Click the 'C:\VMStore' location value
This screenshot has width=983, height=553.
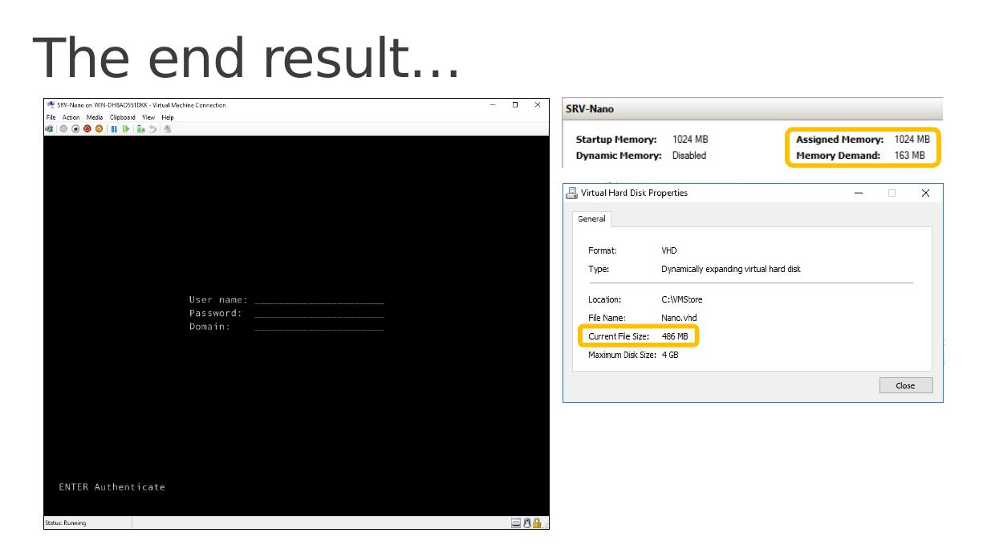click(x=682, y=299)
